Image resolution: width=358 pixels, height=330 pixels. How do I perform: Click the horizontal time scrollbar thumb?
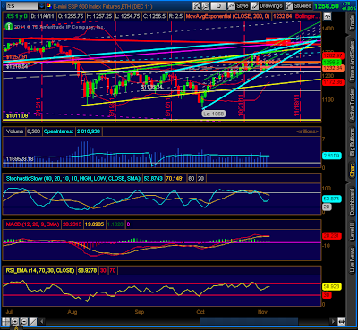coord(249,322)
